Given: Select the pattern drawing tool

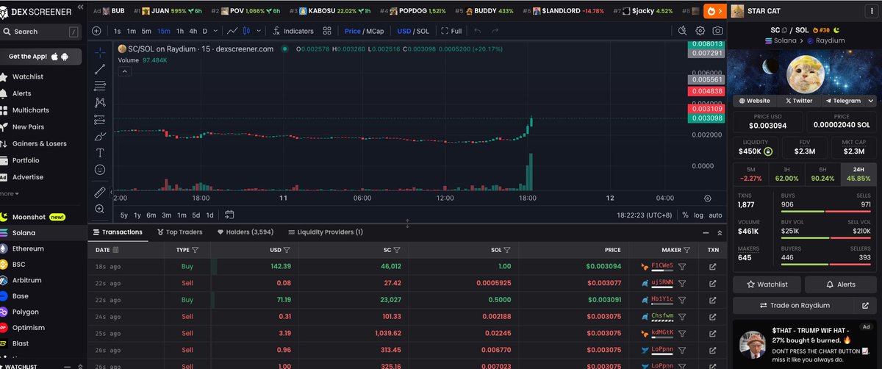Looking at the screenshot, I should (x=100, y=103).
